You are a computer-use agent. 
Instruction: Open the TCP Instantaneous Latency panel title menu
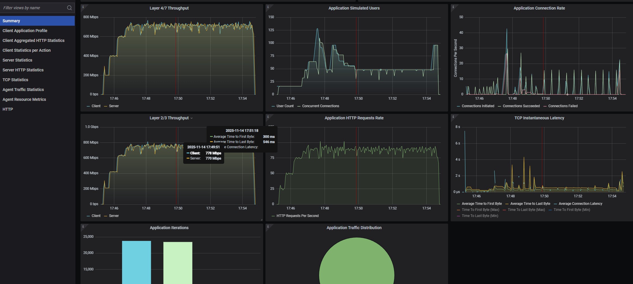click(539, 118)
